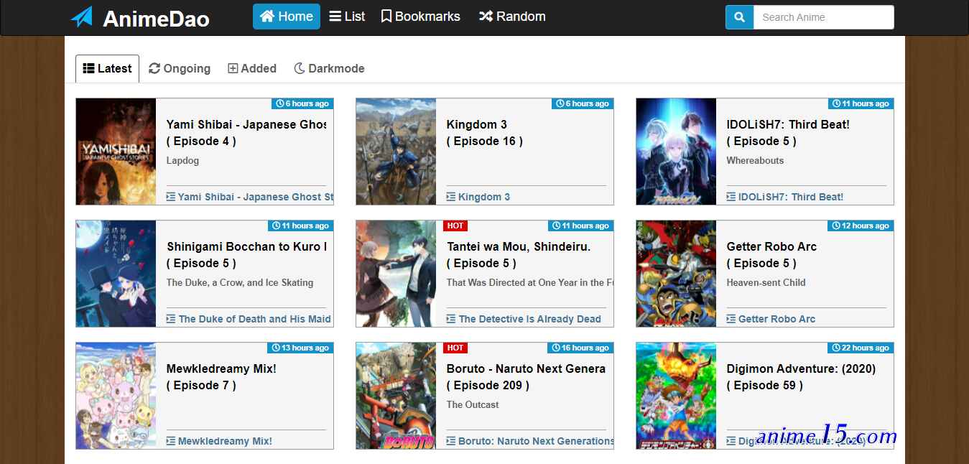Open Getter Robo Arc cover thumbnail
Screen dimensions: 969x464
[x=676, y=274]
